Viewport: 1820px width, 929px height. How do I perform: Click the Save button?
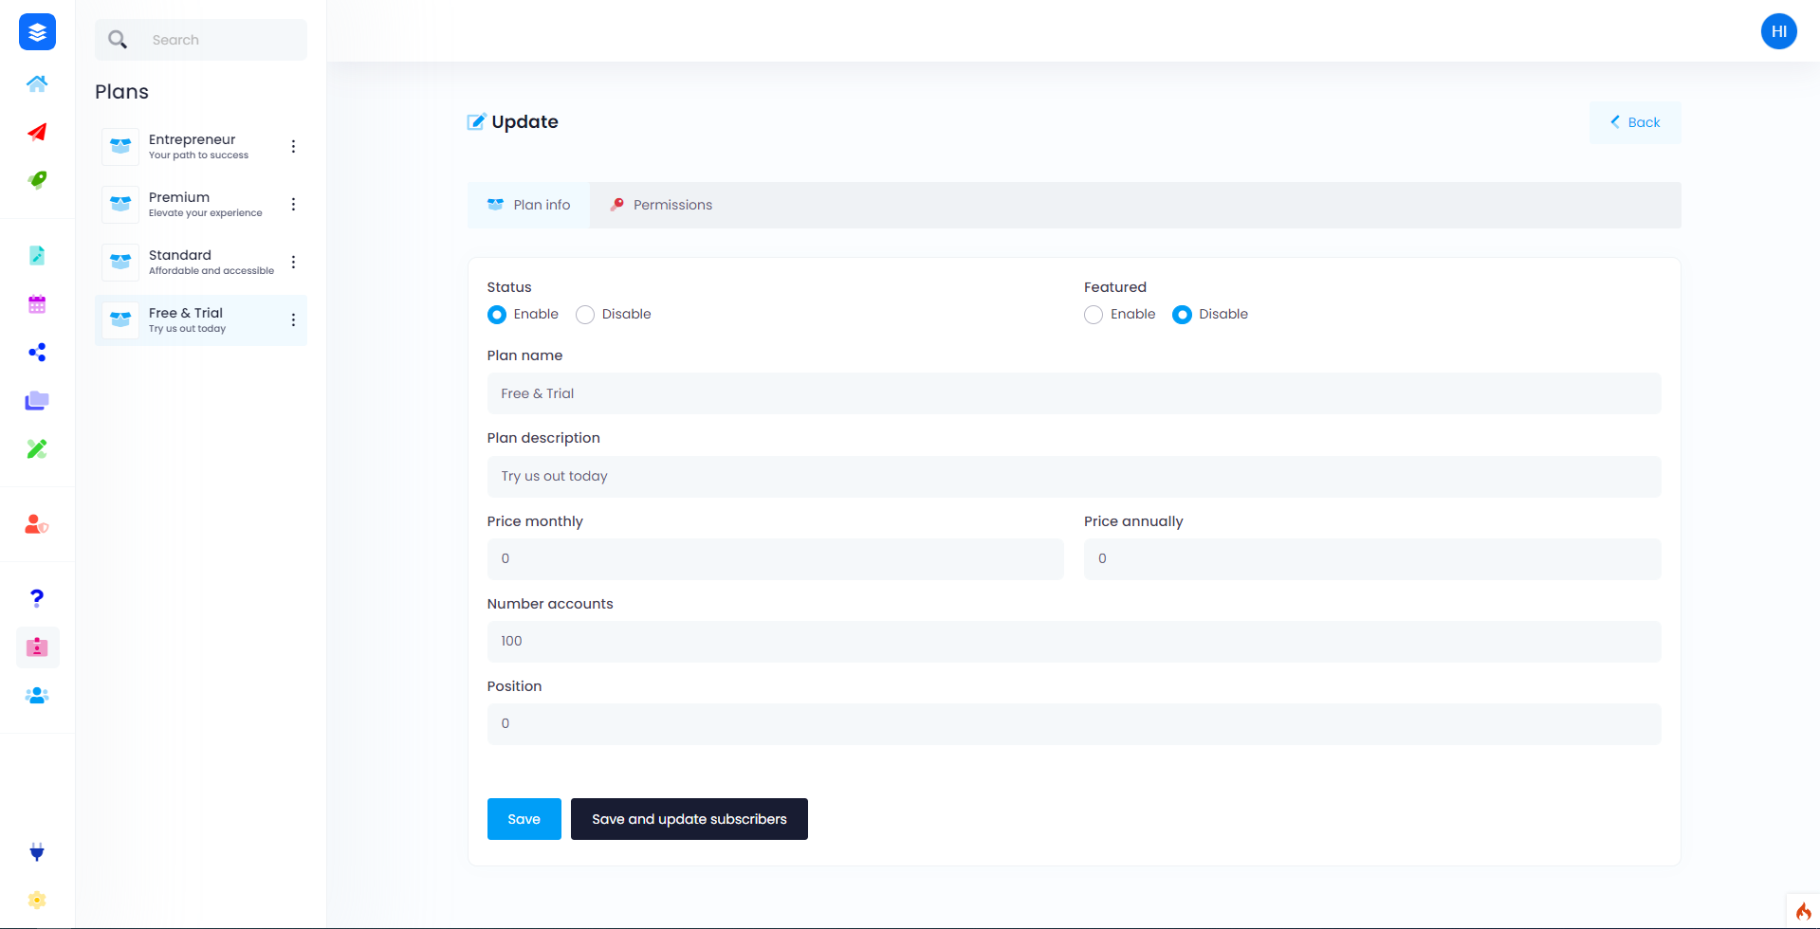point(524,819)
